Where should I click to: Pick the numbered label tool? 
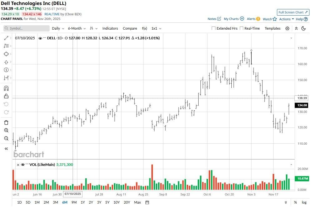pos(6,70)
